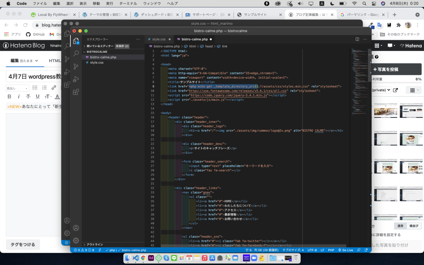This screenshot has width=424, height=265.
Task: Open Extensions in back html_marimo VS Code window
Action: pos(67,85)
